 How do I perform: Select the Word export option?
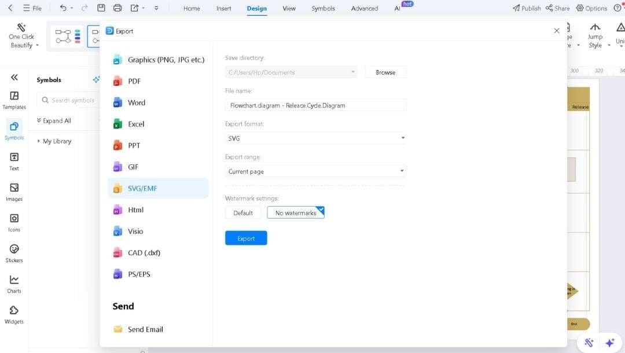pyautogui.click(x=137, y=102)
